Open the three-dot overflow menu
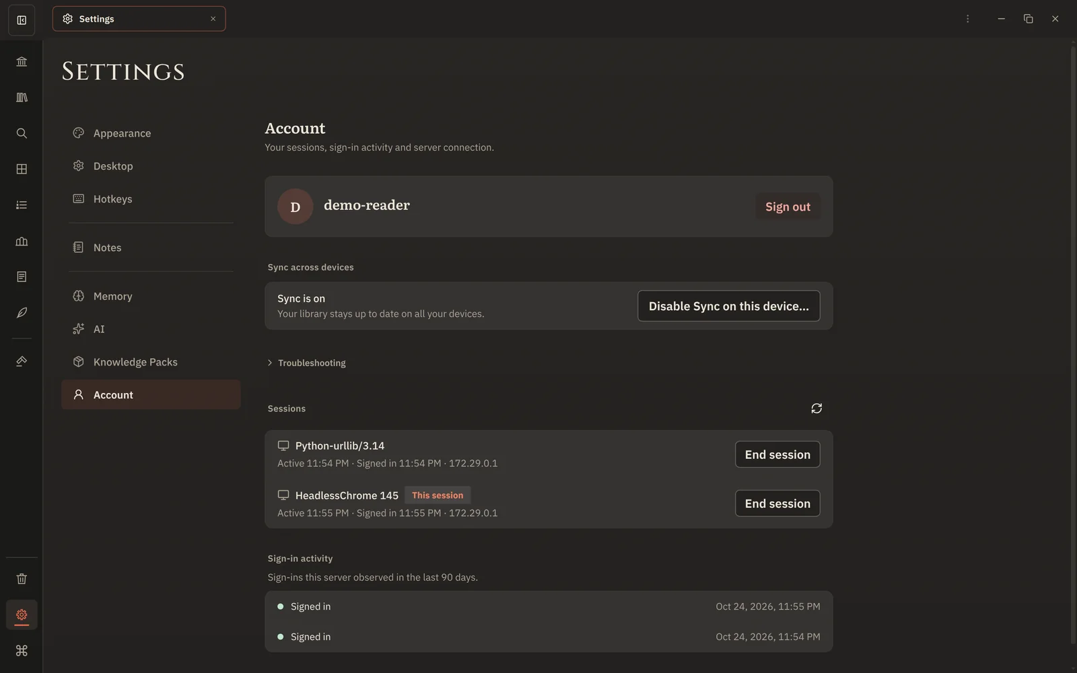This screenshot has height=673, width=1077. 967,19
